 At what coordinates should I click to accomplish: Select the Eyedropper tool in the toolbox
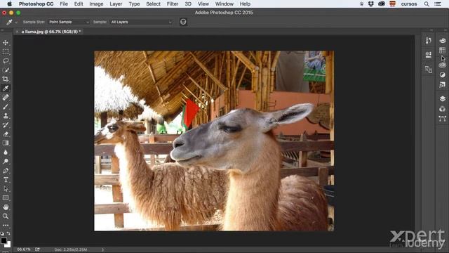tap(6, 89)
